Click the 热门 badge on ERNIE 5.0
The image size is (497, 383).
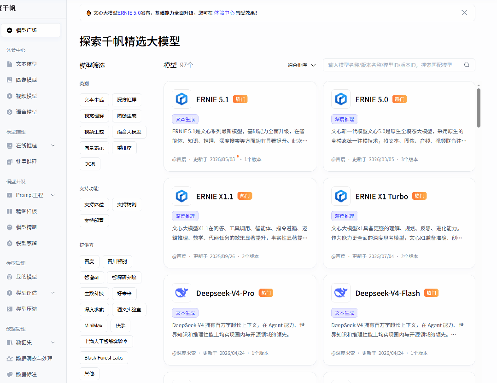point(399,99)
